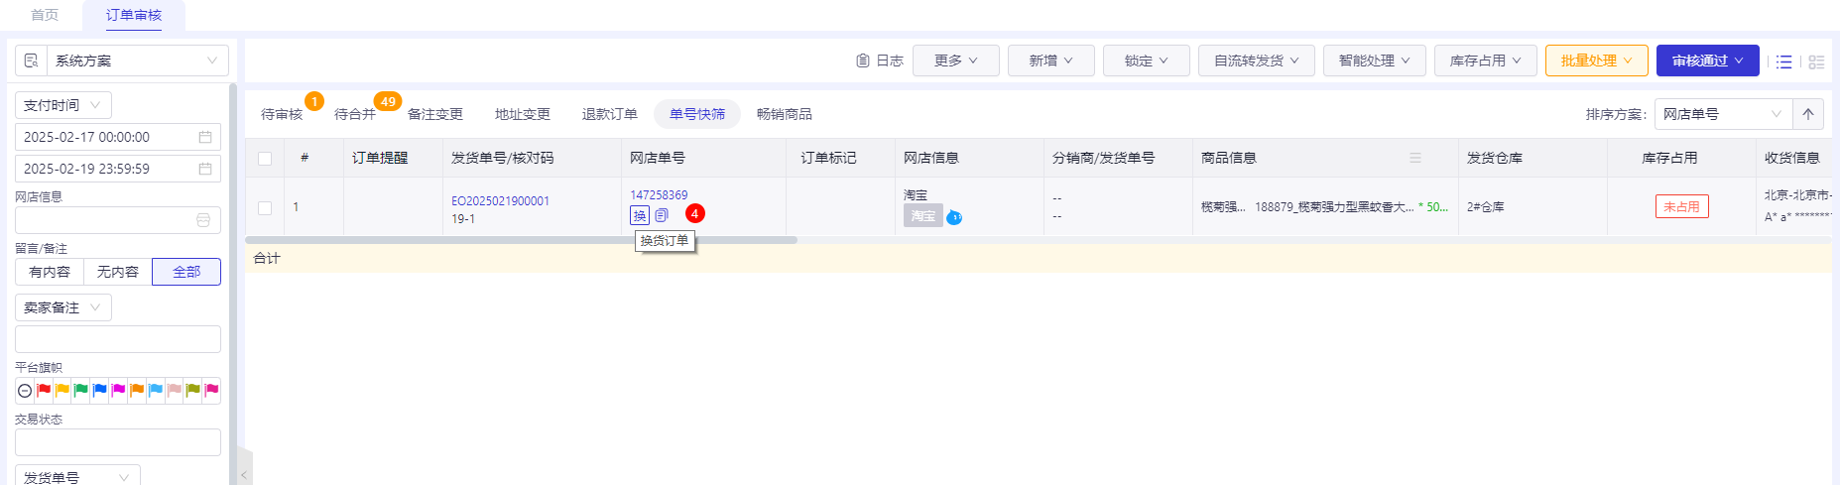Select the green platform flag
The height and width of the screenshot is (485, 1840).
click(81, 391)
